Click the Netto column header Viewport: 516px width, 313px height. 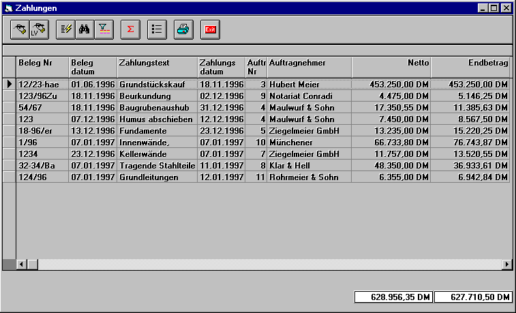[391, 67]
